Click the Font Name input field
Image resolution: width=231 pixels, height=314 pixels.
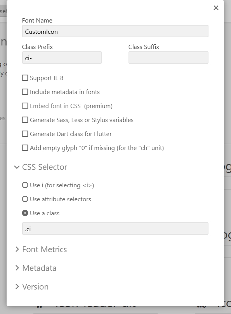tap(115, 31)
